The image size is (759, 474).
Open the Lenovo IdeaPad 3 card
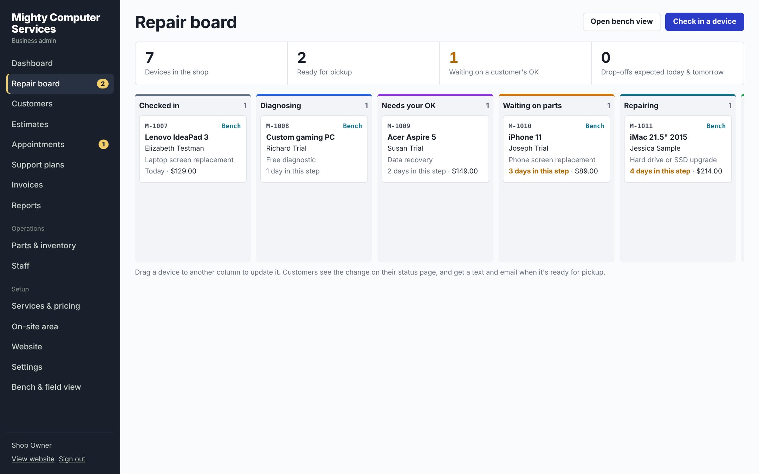(193, 149)
